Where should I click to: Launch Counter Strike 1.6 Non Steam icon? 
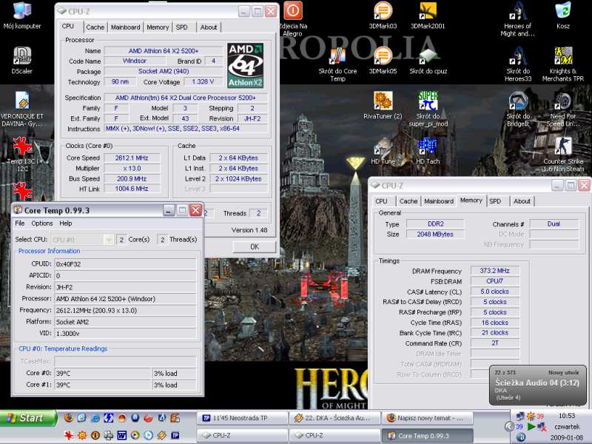tap(563, 146)
